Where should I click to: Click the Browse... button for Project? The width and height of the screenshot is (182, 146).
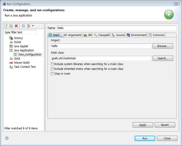(163, 46)
